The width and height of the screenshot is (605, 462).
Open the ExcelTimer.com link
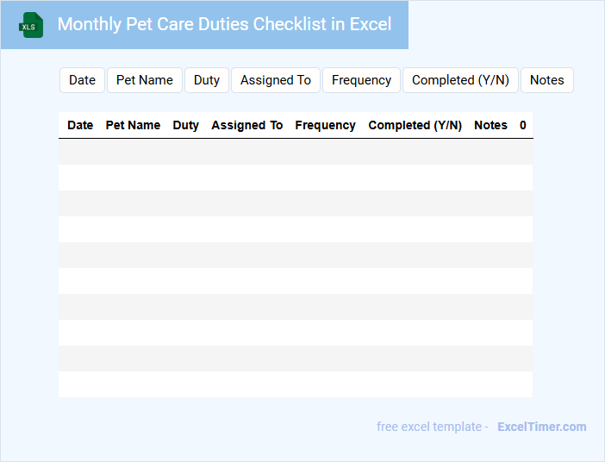[541, 427]
